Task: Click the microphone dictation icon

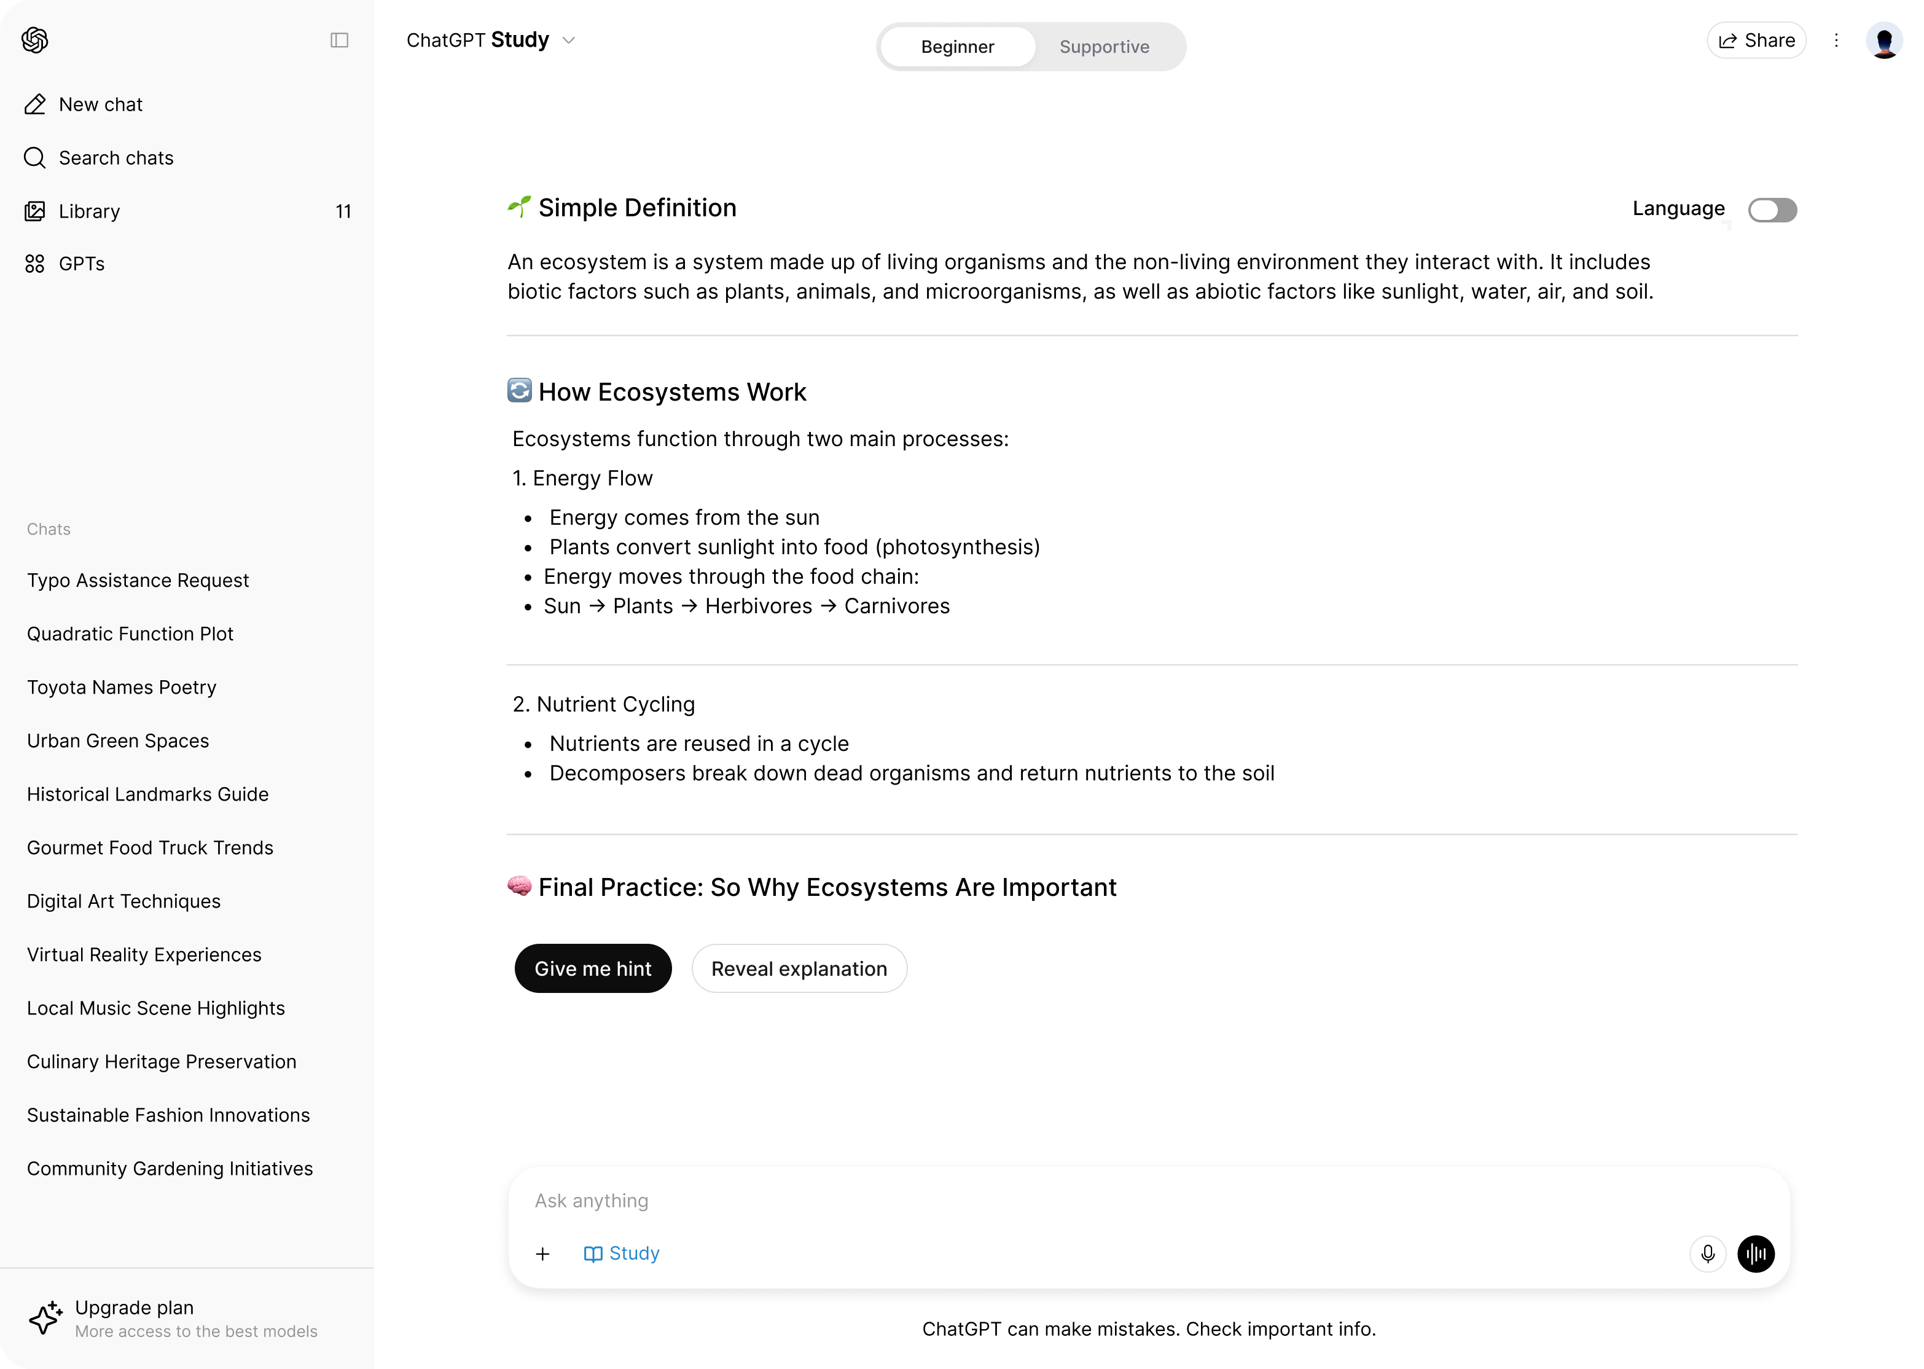Action: tap(1707, 1253)
